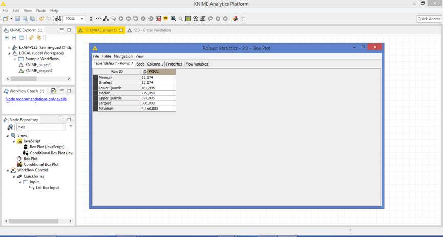Click the Quick Access search field
Image resolution: width=443 pixels, height=237 pixels.
[x=429, y=19]
